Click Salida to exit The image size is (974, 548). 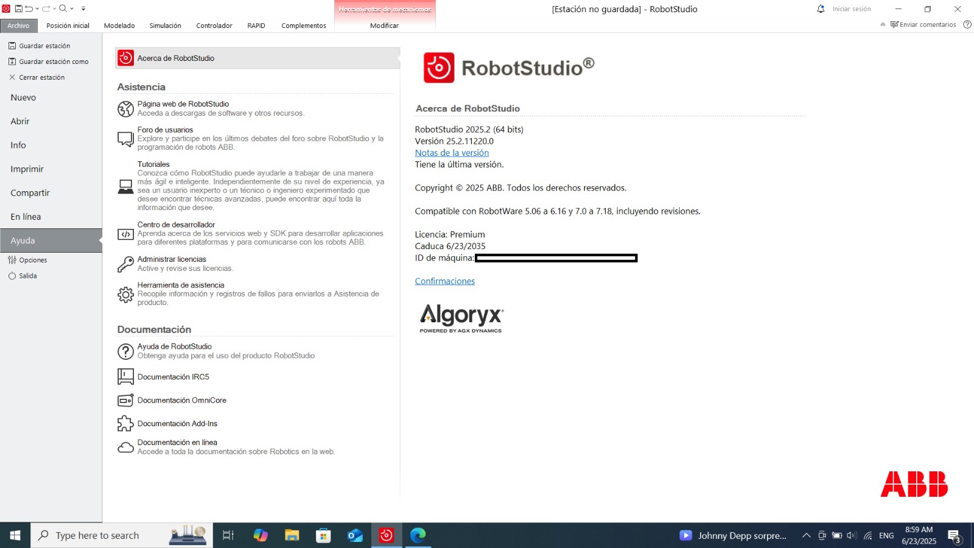[x=23, y=276]
